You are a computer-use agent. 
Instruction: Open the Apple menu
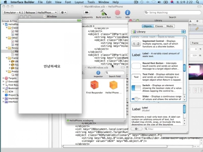click(5, 2)
